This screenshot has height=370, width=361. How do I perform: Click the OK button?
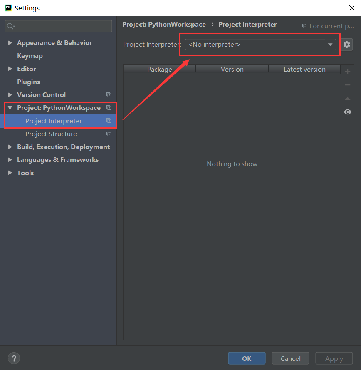pyautogui.click(x=247, y=358)
